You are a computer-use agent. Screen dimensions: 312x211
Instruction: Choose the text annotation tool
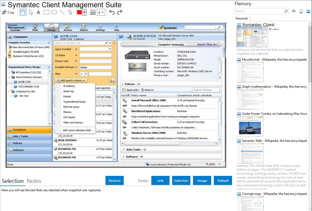(38, 12)
